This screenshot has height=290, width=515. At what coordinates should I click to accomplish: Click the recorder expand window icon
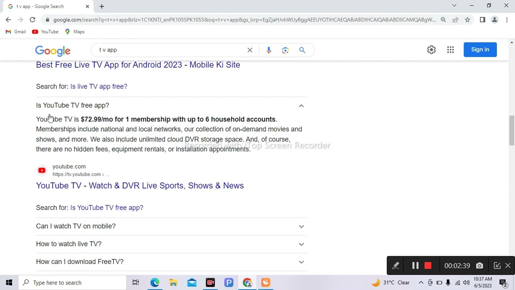497,266
